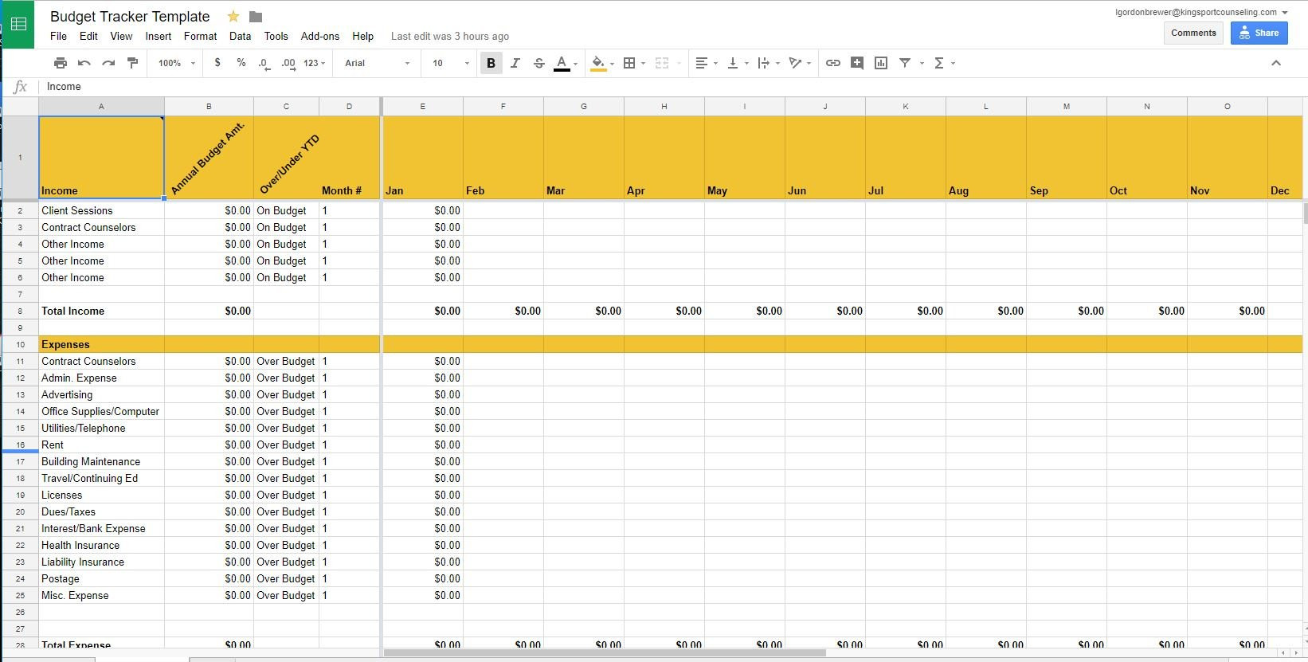This screenshot has height=662, width=1308.
Task: Select row 10 header
Action: click(x=20, y=344)
